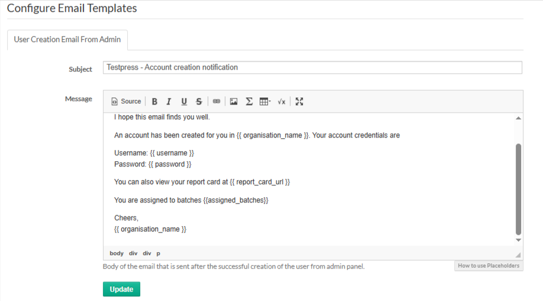
Task: Apply strikethrough formatting
Action: coord(199,102)
